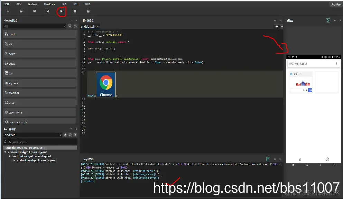
Task: Open the three-dot menu on device browser
Action: click(337, 64)
